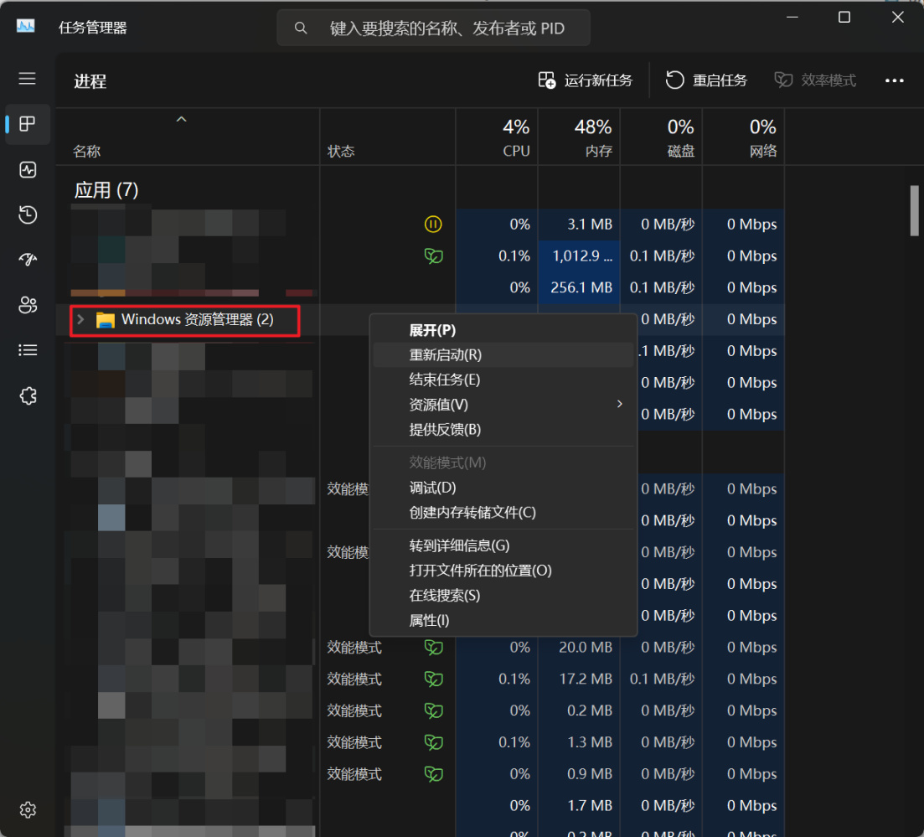Open the Users page icon in sidebar
This screenshot has width=924, height=837.
27,305
